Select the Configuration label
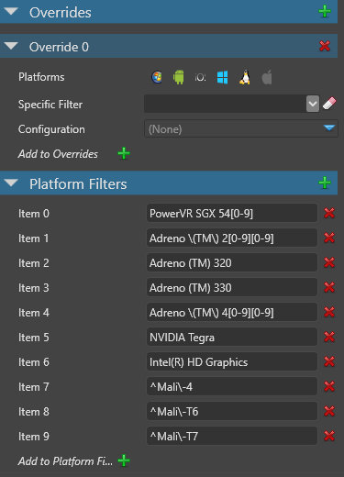Image resolution: width=344 pixels, height=477 pixels. (x=51, y=129)
